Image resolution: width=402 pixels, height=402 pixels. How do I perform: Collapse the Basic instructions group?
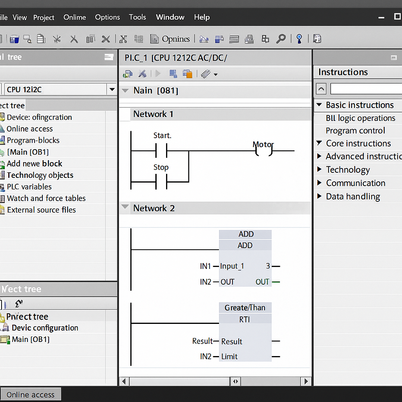(319, 105)
